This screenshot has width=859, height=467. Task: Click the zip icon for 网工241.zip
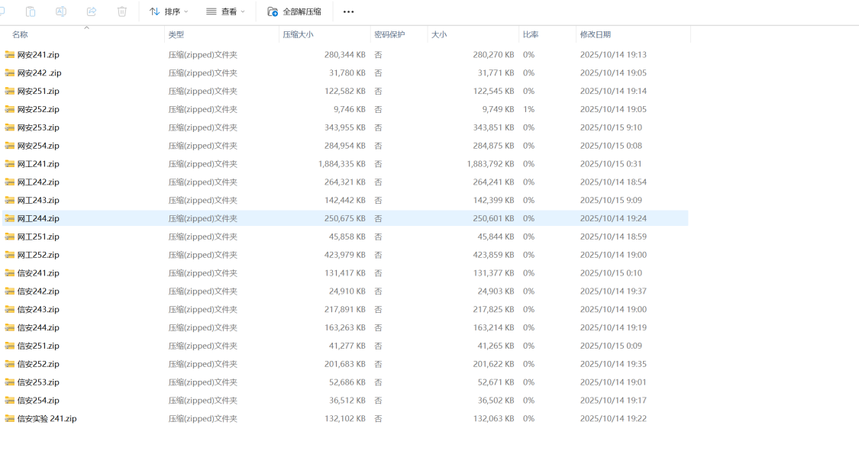[x=10, y=164]
